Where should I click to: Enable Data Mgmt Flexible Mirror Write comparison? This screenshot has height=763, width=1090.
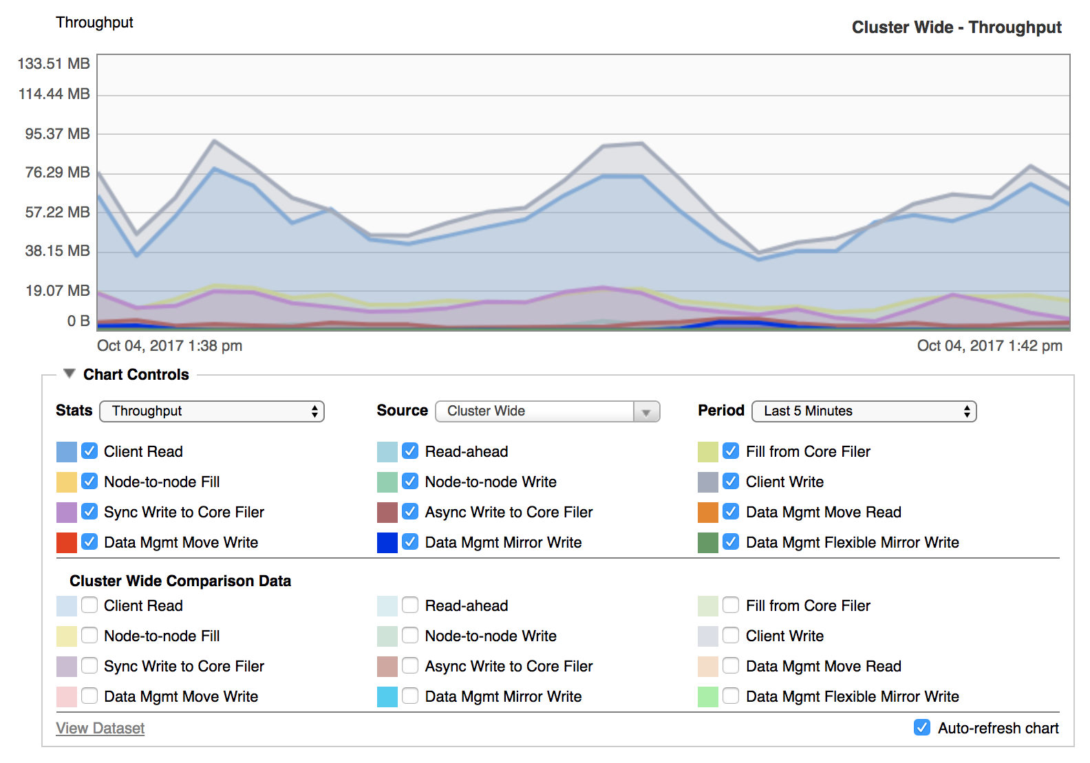point(731,696)
